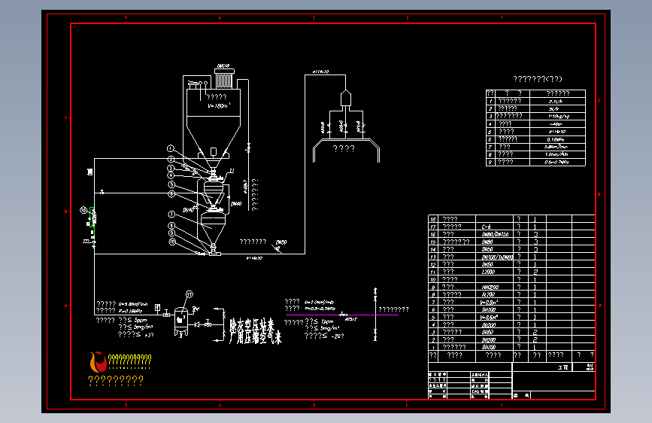Click callout balloon number 1
The height and width of the screenshot is (423, 652).
(x=170, y=148)
